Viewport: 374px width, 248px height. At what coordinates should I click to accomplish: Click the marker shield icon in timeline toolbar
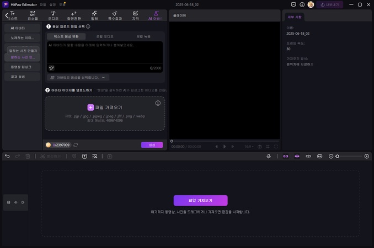pyautogui.click(x=74, y=157)
